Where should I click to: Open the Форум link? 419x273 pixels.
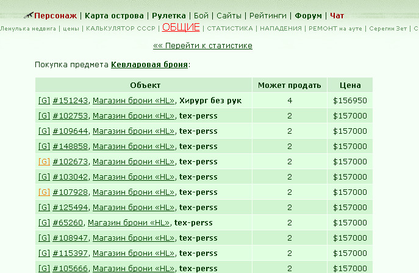coord(308,16)
